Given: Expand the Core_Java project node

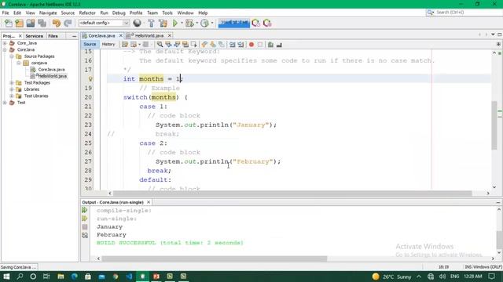Looking at the screenshot, I should coord(5,43).
